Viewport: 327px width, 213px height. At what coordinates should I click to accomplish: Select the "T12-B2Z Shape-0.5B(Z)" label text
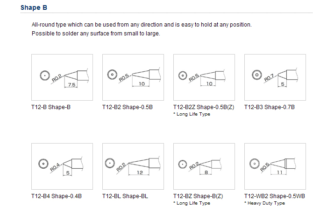pyautogui.click(x=201, y=107)
